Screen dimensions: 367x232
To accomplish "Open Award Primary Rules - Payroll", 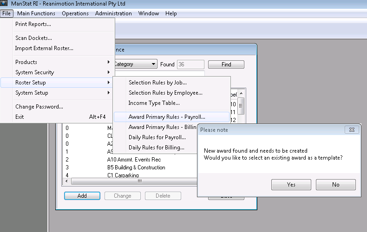I will tap(167, 117).
